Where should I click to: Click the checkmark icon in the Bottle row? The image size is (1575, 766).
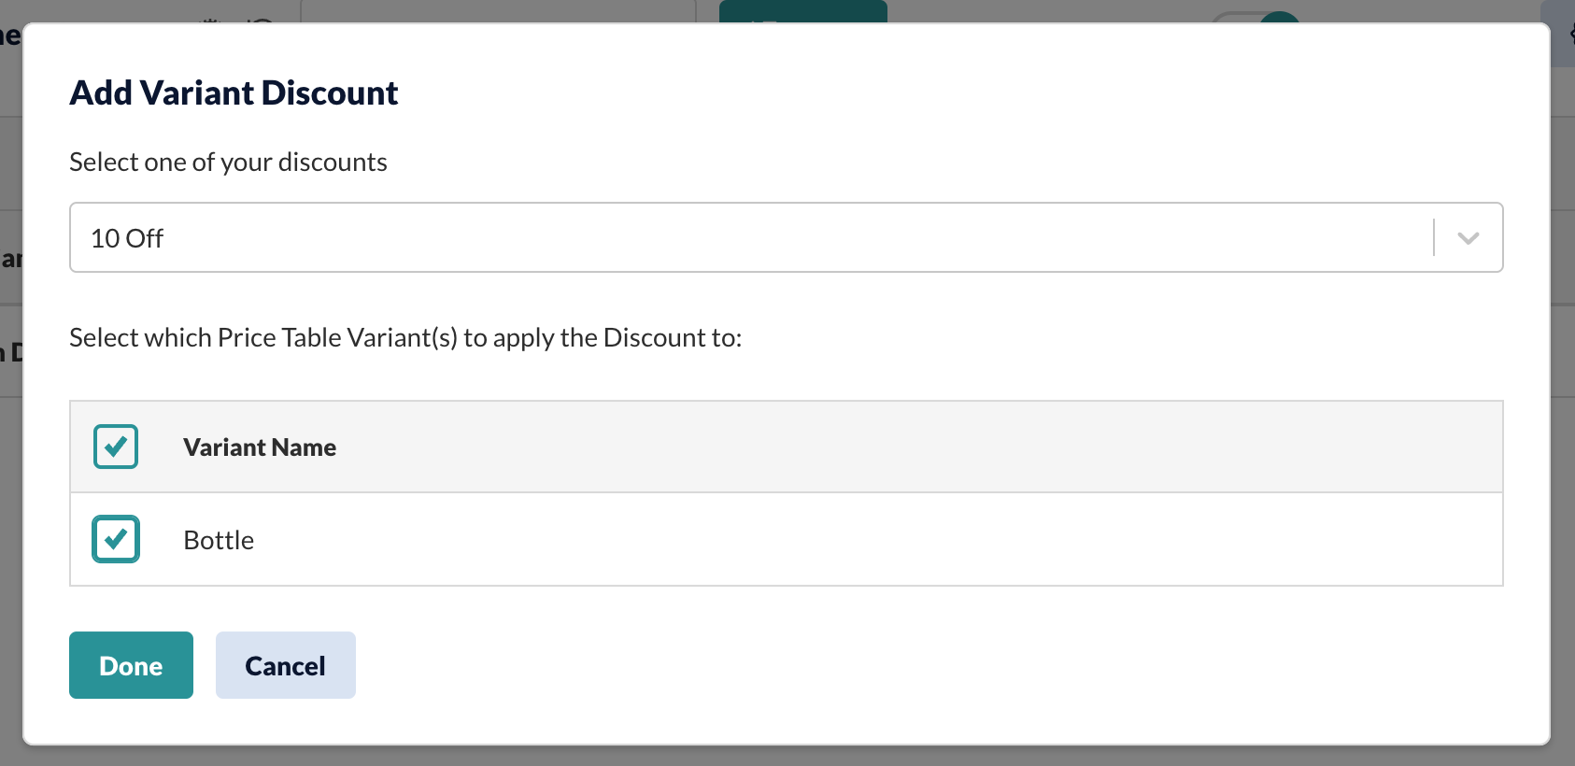(116, 539)
